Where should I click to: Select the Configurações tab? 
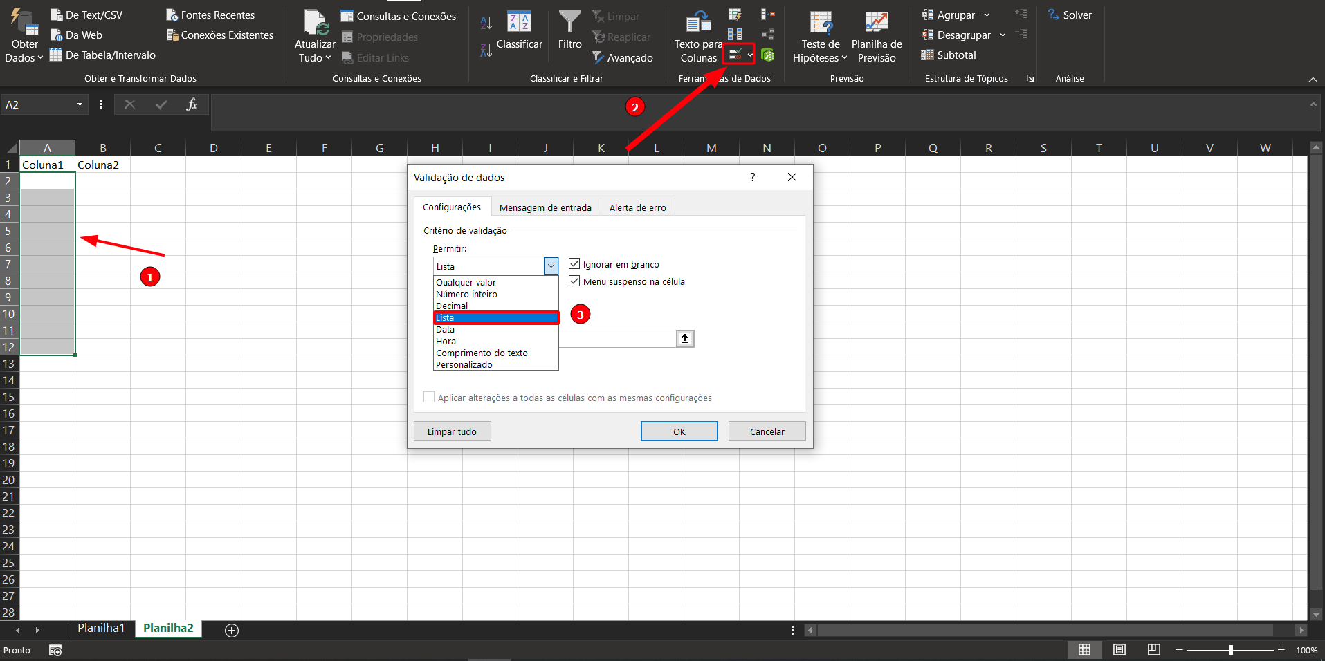452,207
